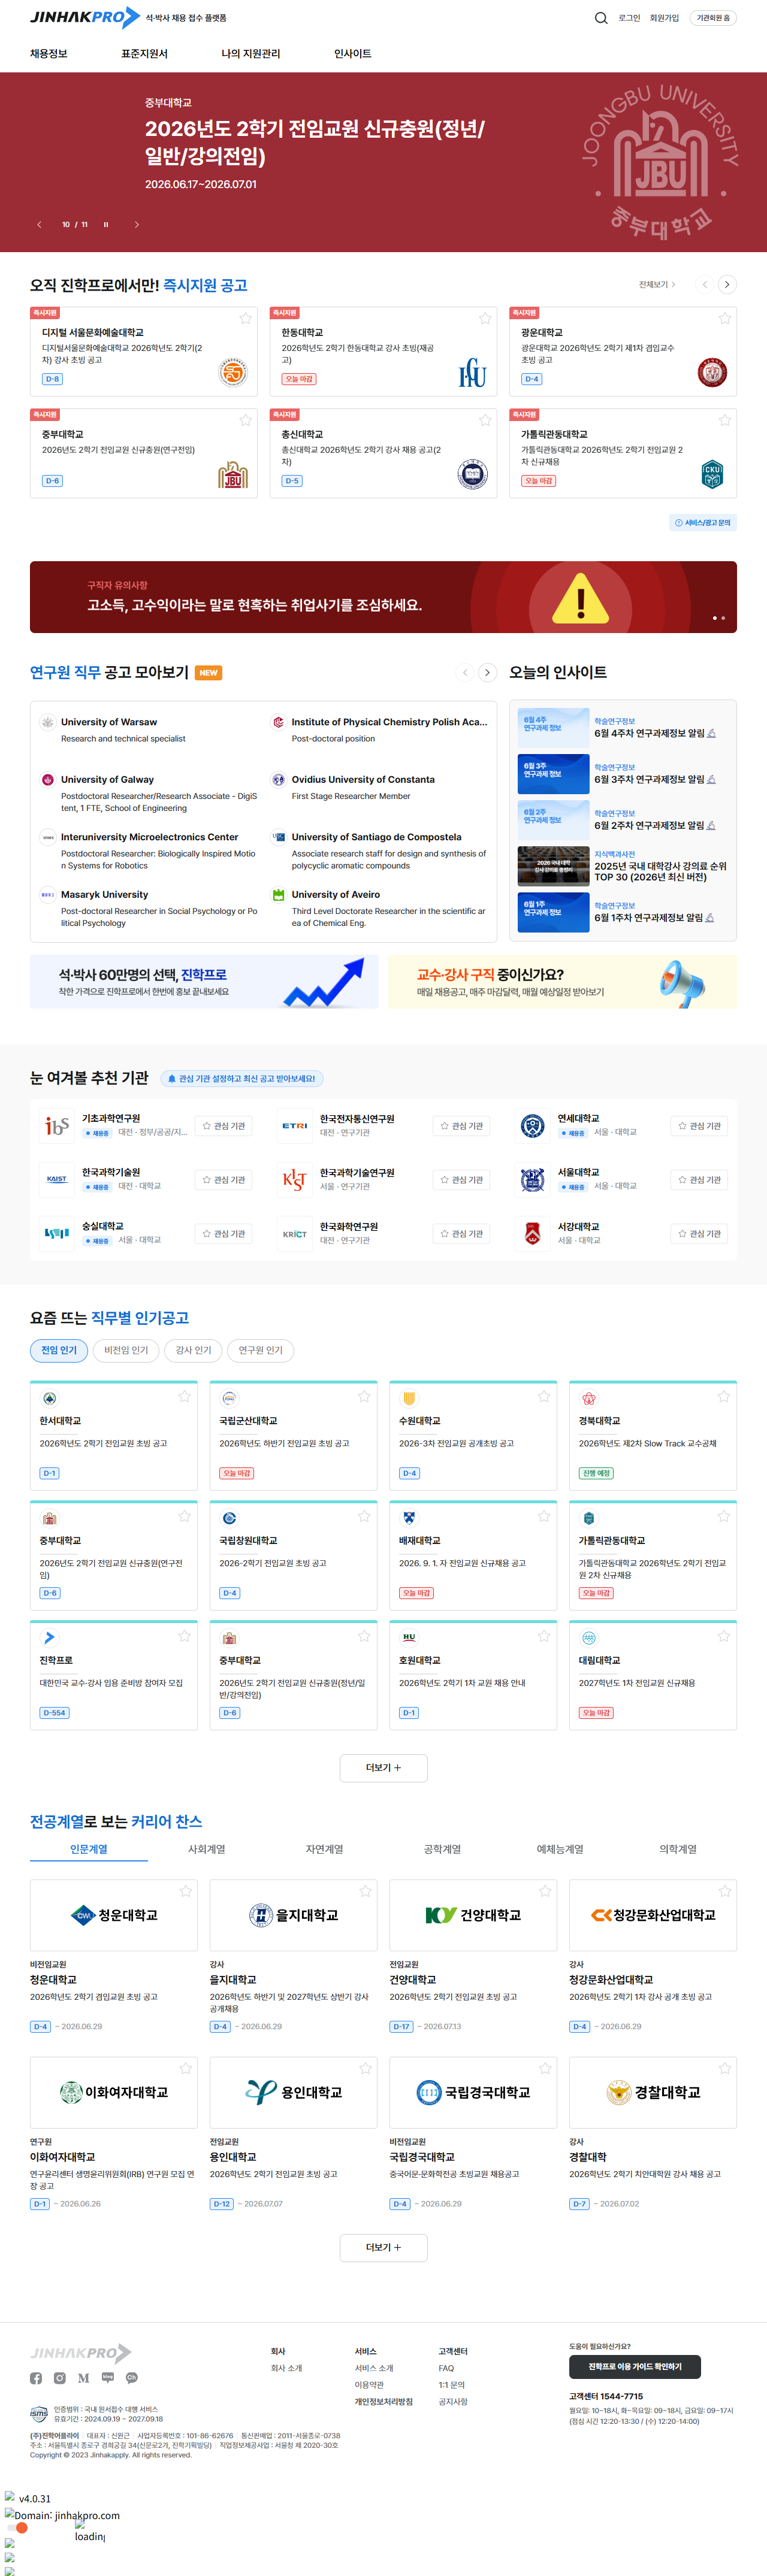Click 진학프로 이용 가이드 확인하기 button
767x2576 pixels.
click(x=635, y=2367)
